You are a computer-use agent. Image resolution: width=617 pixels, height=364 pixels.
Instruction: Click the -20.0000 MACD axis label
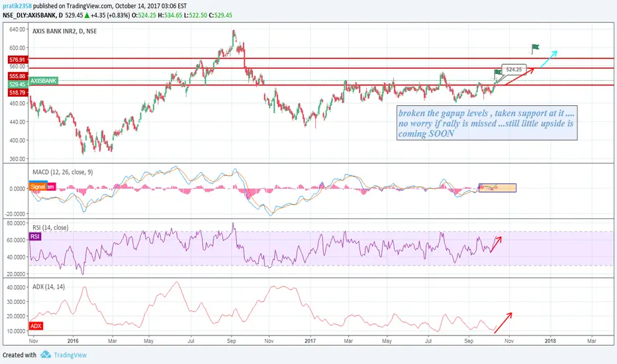click(x=15, y=214)
